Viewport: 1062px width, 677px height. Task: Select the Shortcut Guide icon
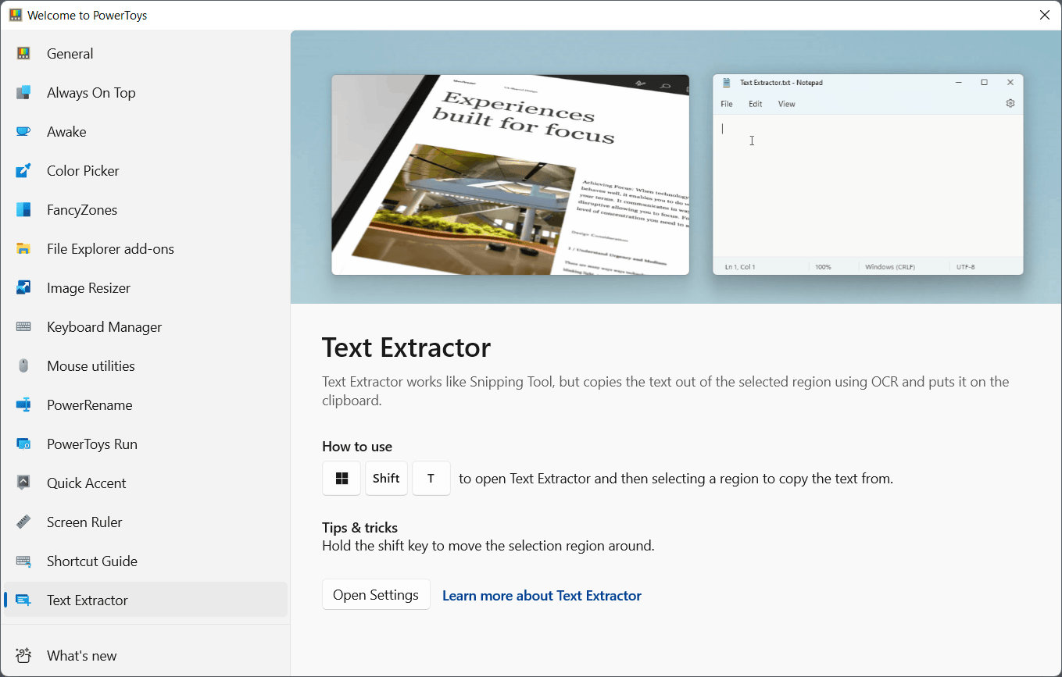[x=24, y=561]
